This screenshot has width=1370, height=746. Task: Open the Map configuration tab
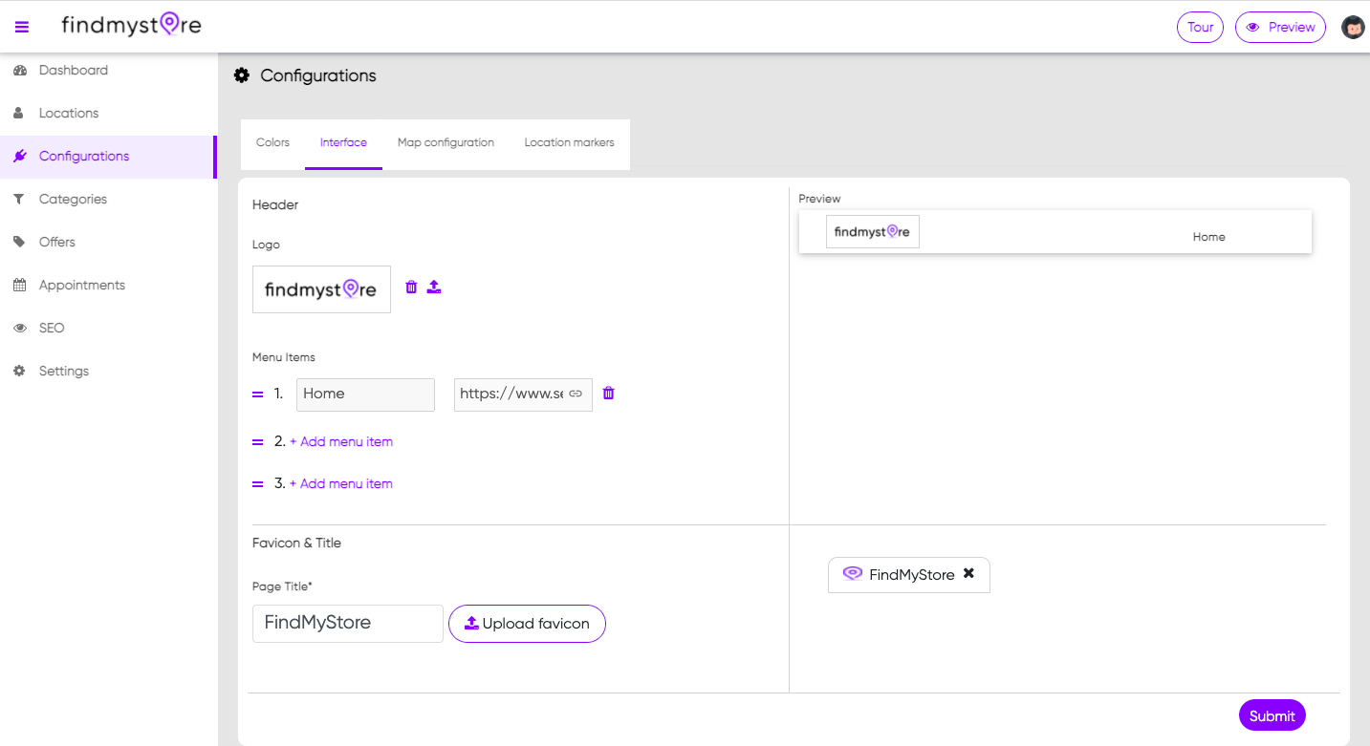[446, 142]
